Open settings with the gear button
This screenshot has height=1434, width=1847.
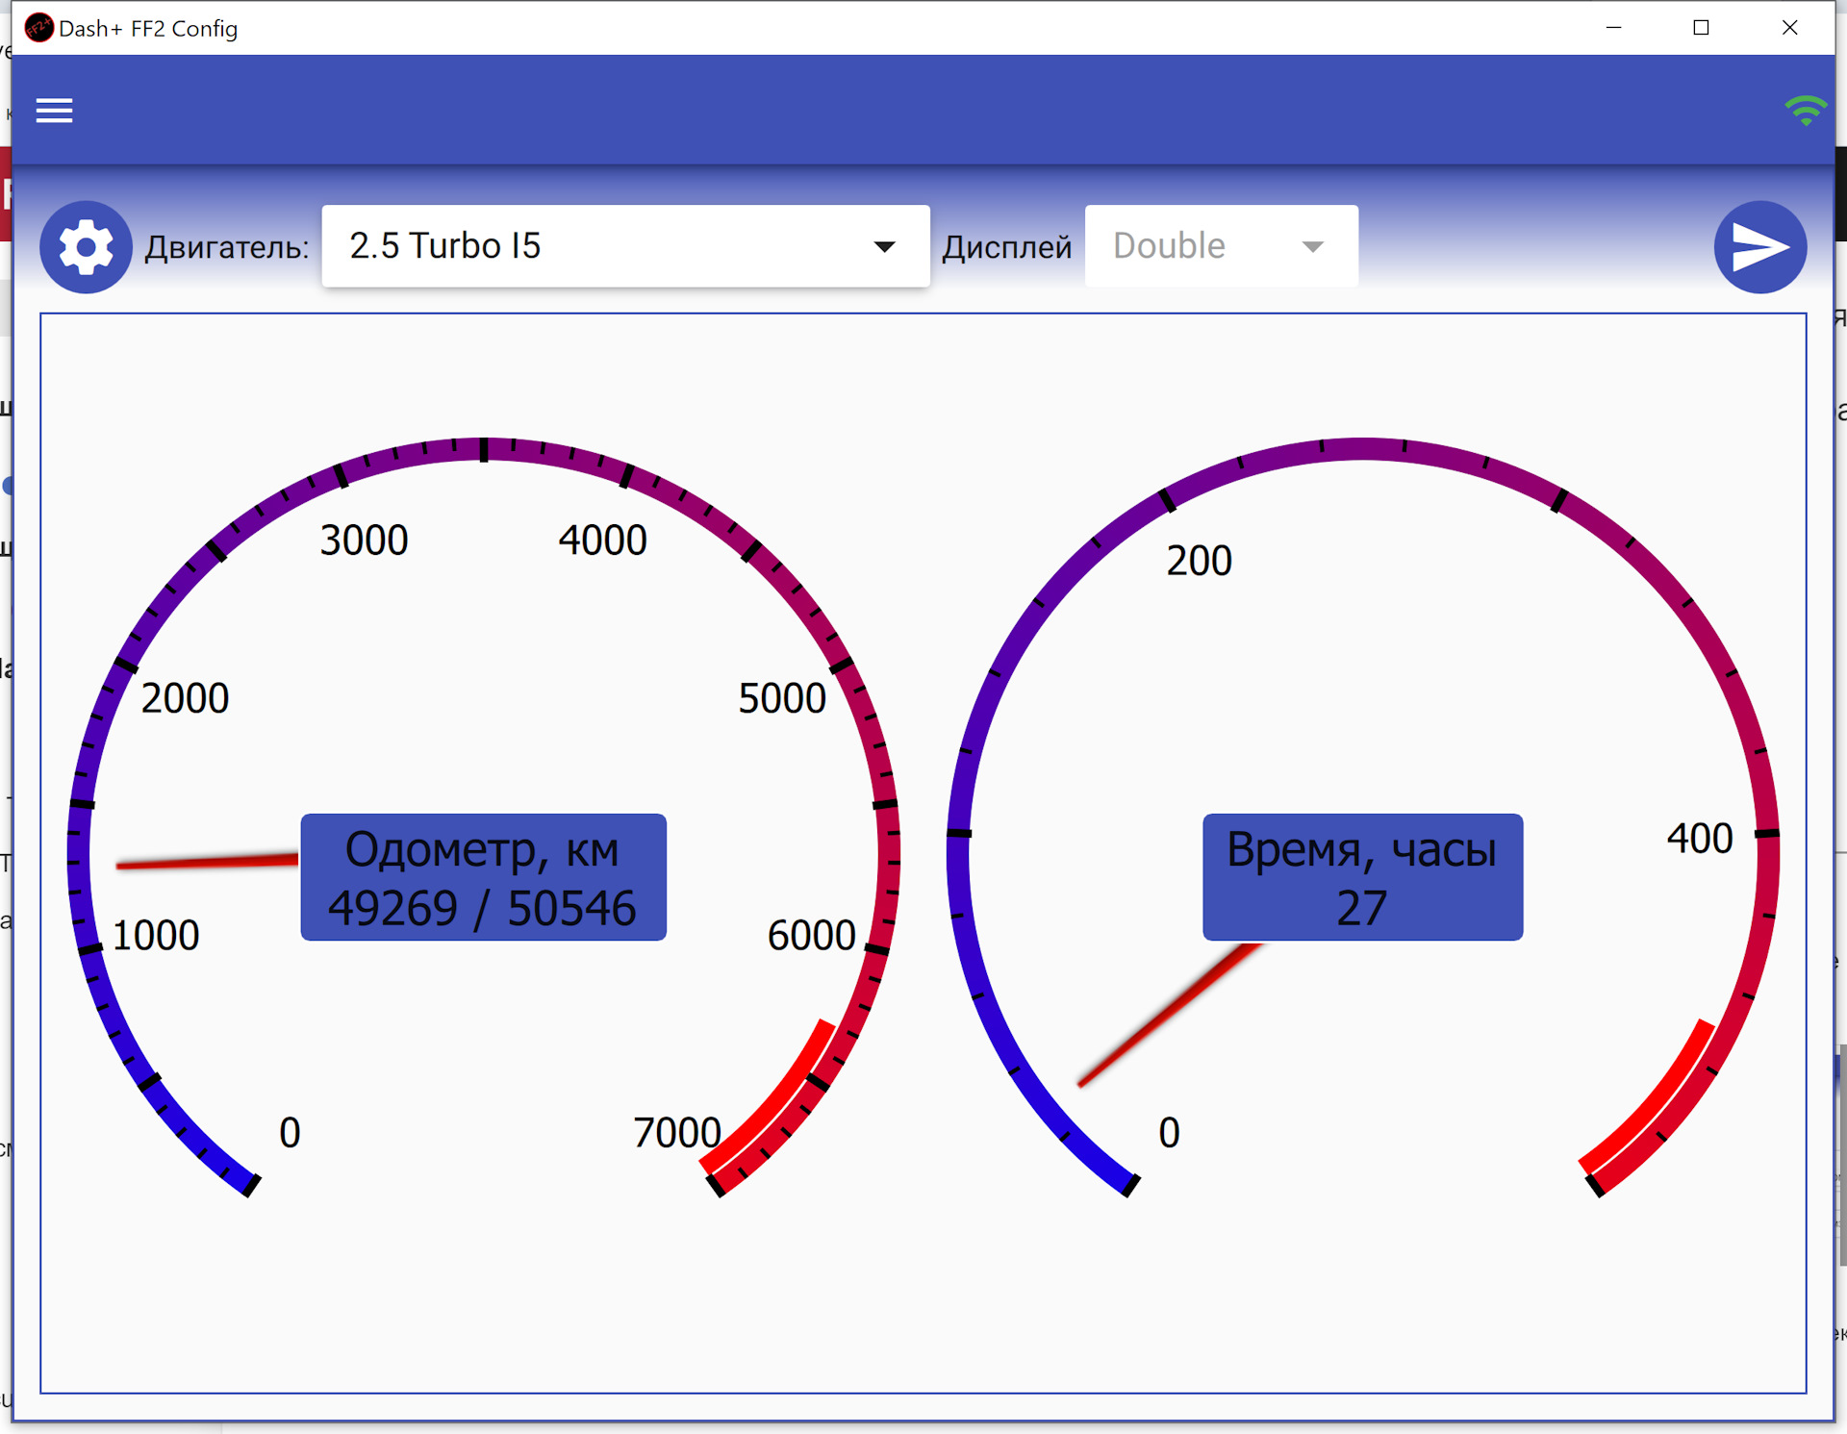pyautogui.click(x=86, y=247)
